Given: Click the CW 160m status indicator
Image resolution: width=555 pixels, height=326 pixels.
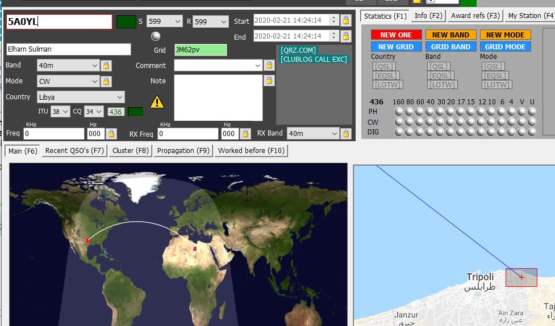Looking at the screenshot, I should click(399, 122).
